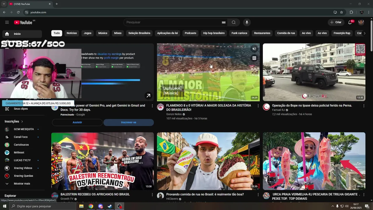Open the Factual RJ channel avatar
This screenshot has width=373, height=210.
(266, 107)
